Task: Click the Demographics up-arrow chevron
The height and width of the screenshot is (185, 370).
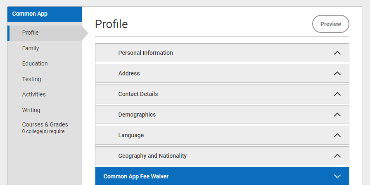Action: [x=337, y=115]
